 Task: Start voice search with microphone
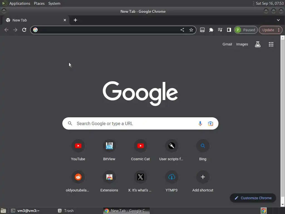pyautogui.click(x=200, y=123)
